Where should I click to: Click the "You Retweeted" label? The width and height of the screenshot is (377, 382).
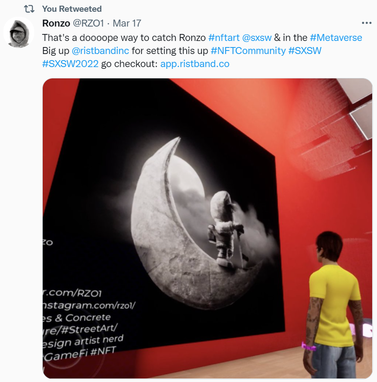coord(72,9)
